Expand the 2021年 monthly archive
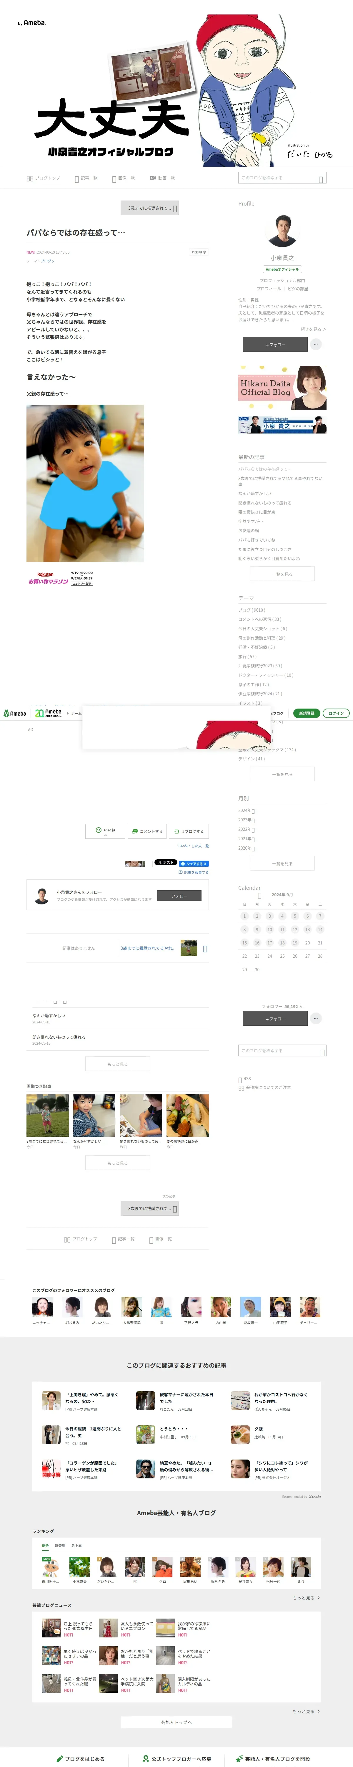 [x=246, y=839]
